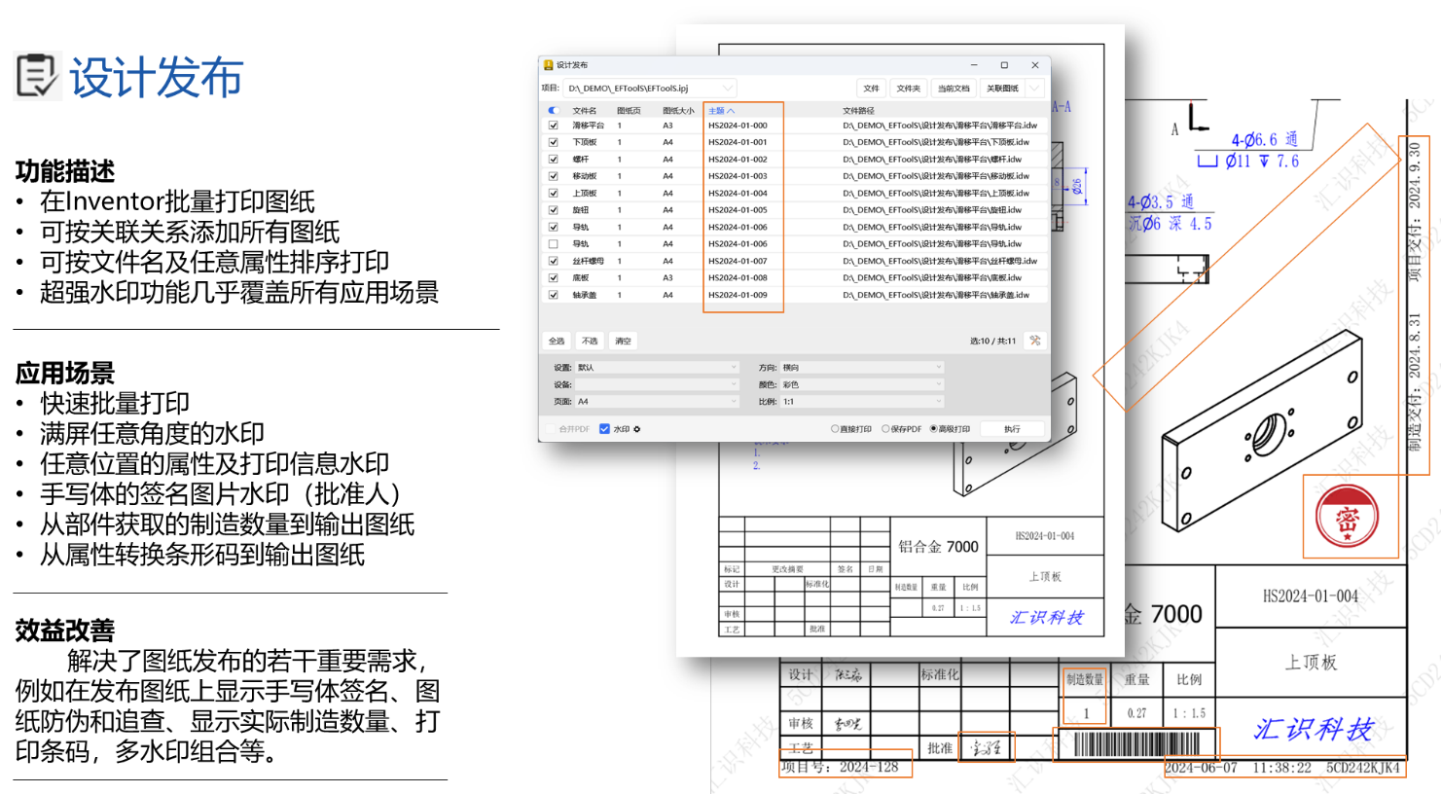Click the red 密 confidential stamp

click(1347, 517)
